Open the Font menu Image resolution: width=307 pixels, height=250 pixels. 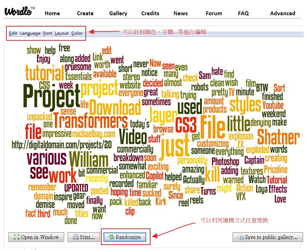(47, 33)
